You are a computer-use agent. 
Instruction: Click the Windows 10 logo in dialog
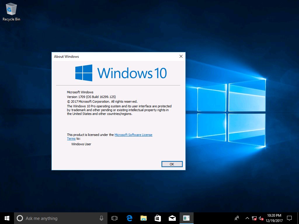coord(121,73)
